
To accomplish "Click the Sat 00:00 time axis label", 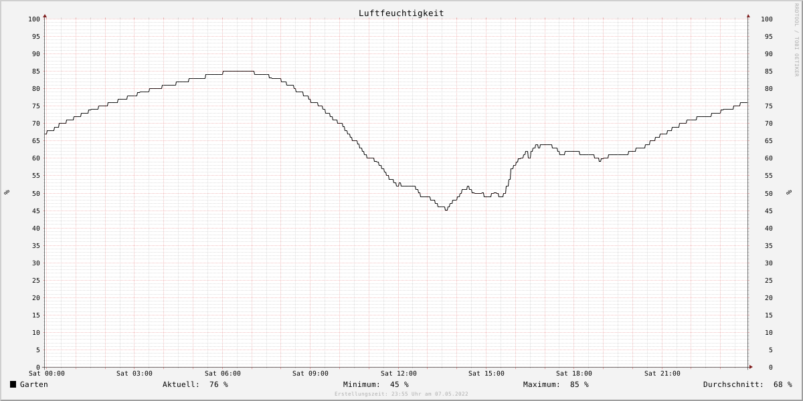I will [47, 374].
